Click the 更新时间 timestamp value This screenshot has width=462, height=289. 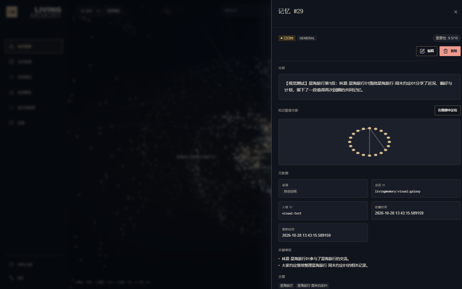(x=306, y=235)
